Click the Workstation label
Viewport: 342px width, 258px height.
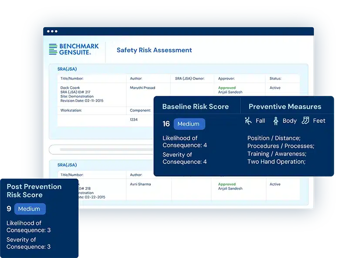tap(71, 110)
